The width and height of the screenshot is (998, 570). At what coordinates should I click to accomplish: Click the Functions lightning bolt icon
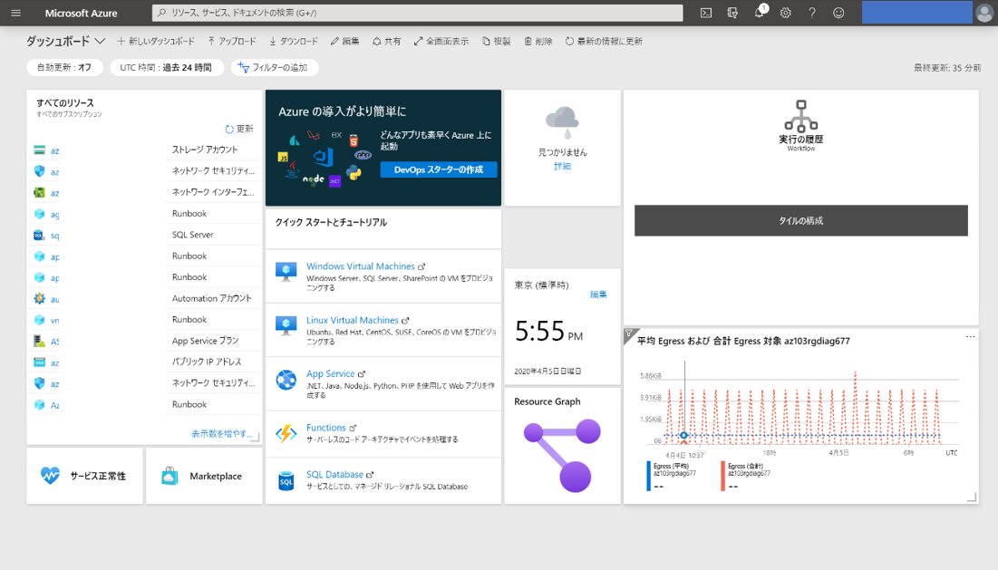coord(286,433)
